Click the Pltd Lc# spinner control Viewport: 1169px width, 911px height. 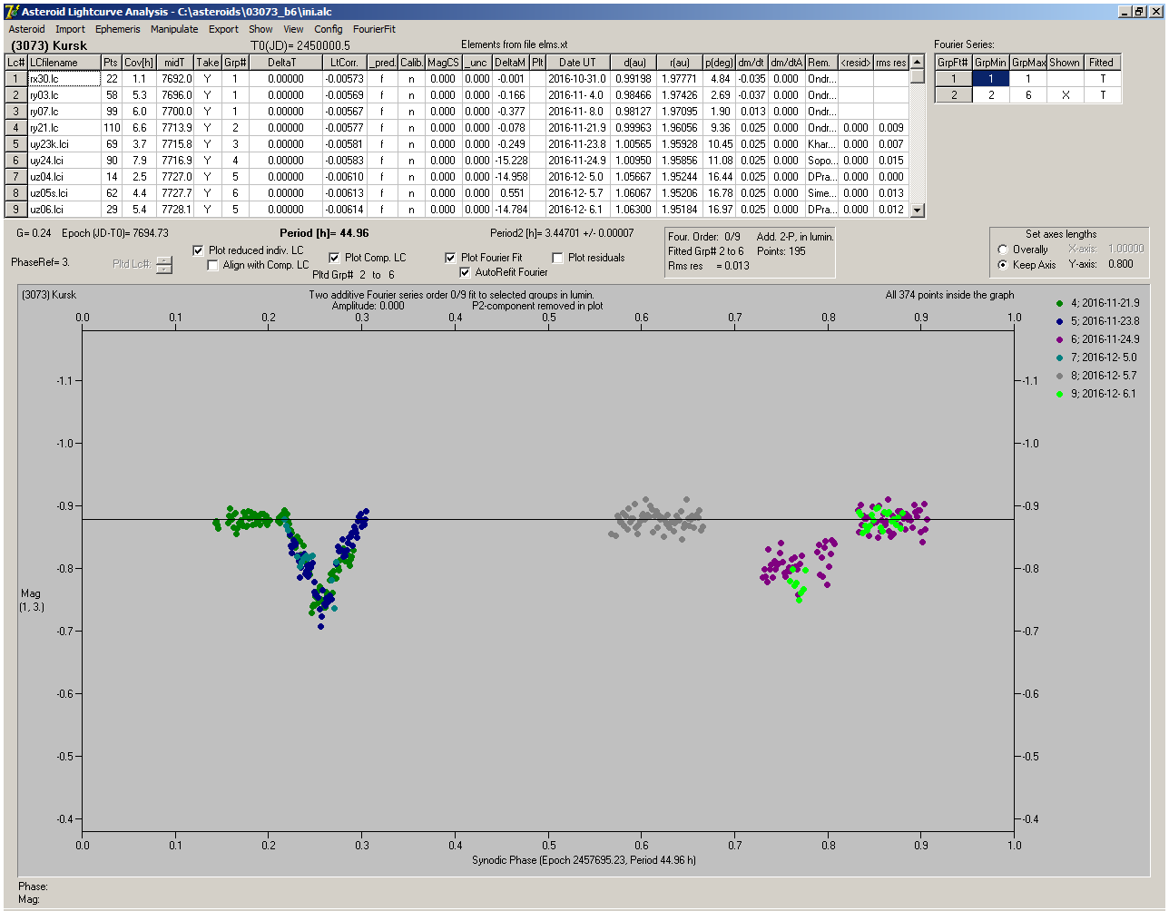(x=163, y=264)
